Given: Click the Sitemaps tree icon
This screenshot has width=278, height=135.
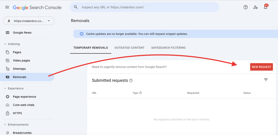Looking at the screenshot, I should click(x=7, y=69).
